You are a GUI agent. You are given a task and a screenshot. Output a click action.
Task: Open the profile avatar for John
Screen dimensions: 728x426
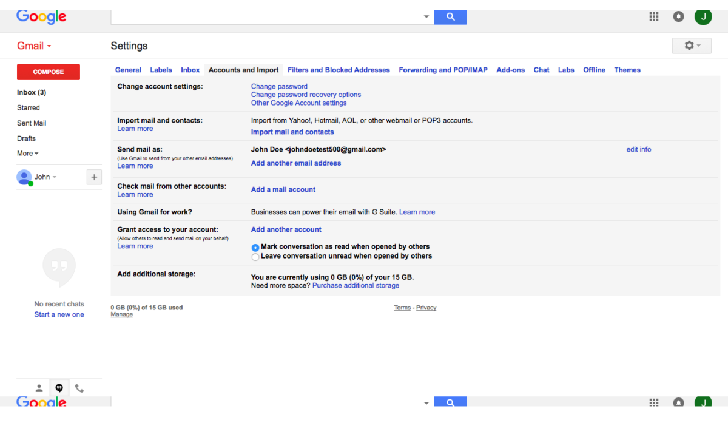click(x=703, y=16)
